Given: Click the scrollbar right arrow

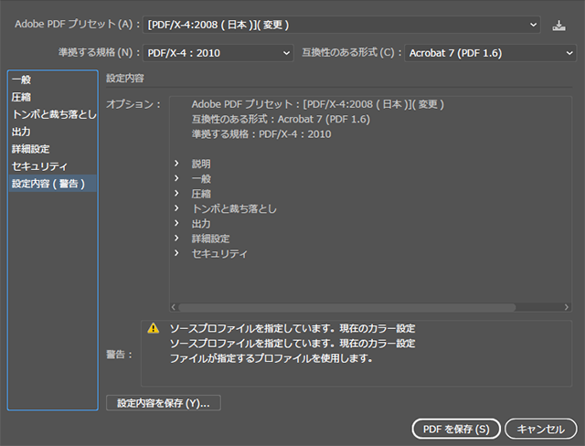Looking at the screenshot, I should point(567,307).
